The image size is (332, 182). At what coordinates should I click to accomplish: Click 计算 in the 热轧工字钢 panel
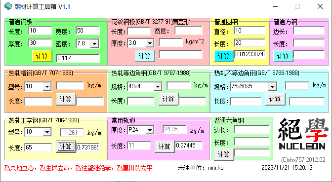66,146
